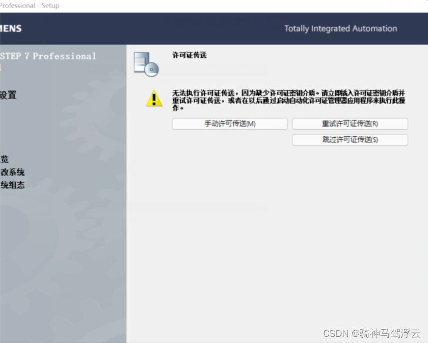Image resolution: width=428 pixels, height=343 pixels.
Task: Click the yellow warning triangle icon
Action: point(154,98)
